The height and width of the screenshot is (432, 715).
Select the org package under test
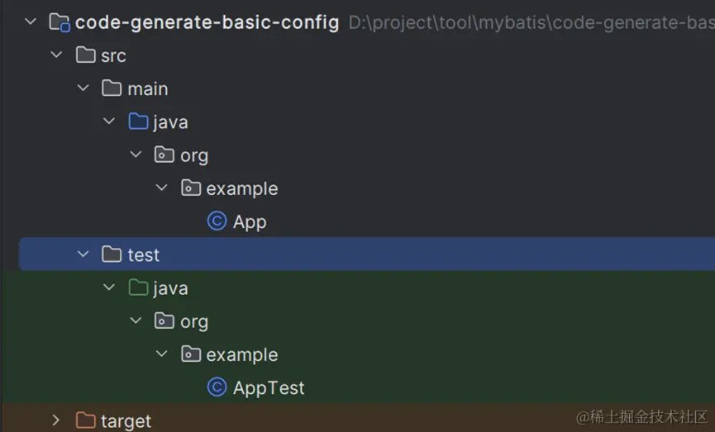tap(194, 322)
